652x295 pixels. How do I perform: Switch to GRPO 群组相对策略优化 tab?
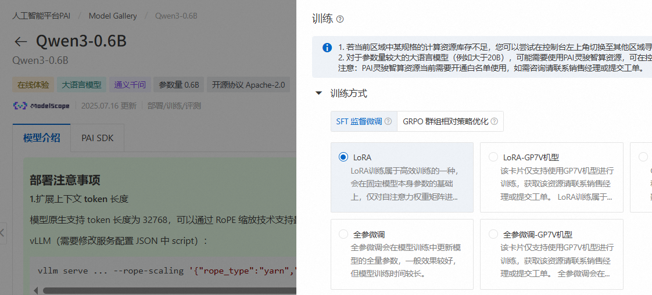click(x=450, y=121)
